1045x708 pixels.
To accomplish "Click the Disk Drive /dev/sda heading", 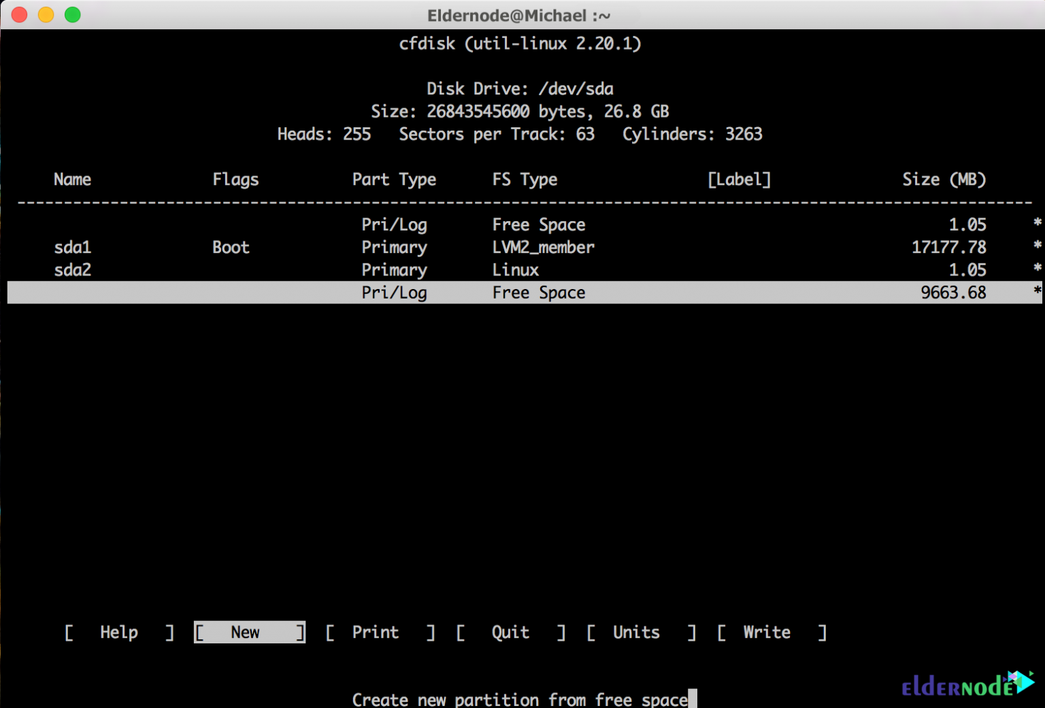I will coord(519,88).
